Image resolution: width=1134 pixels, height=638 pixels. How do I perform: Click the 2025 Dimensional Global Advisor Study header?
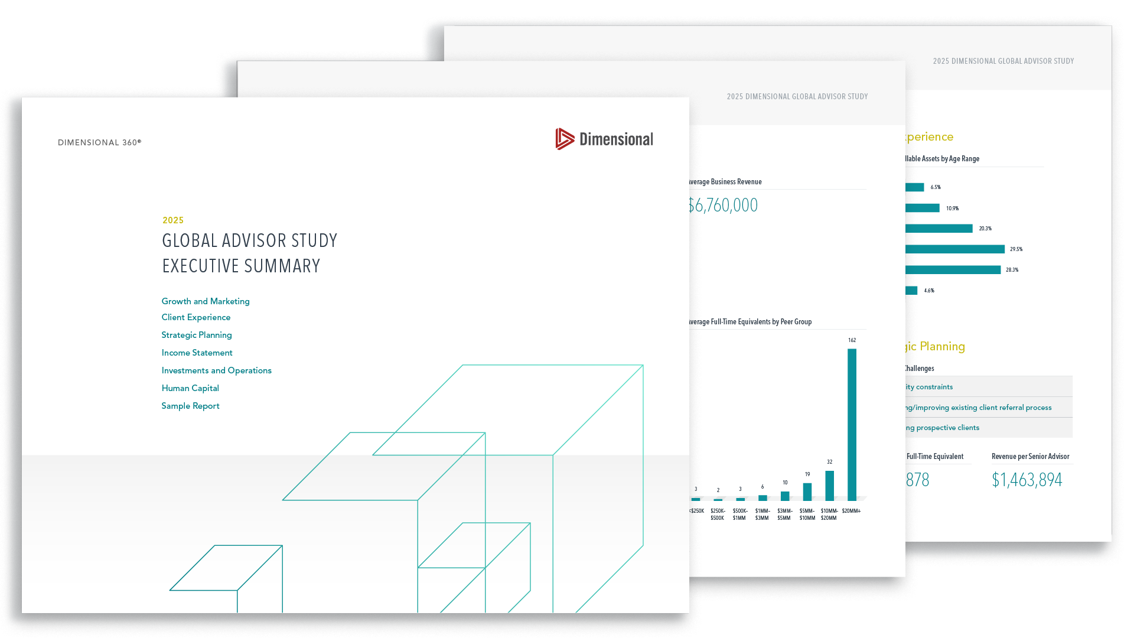(x=797, y=96)
